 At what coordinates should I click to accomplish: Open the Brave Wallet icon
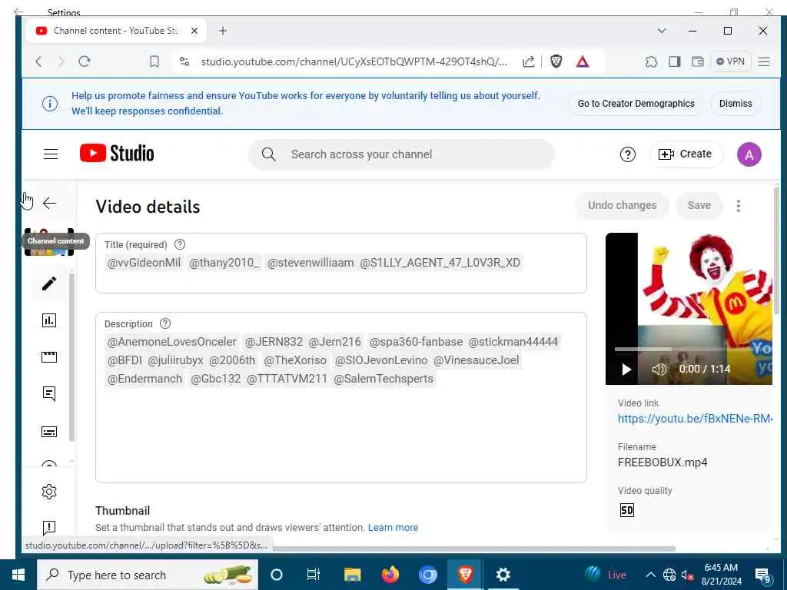(x=698, y=61)
